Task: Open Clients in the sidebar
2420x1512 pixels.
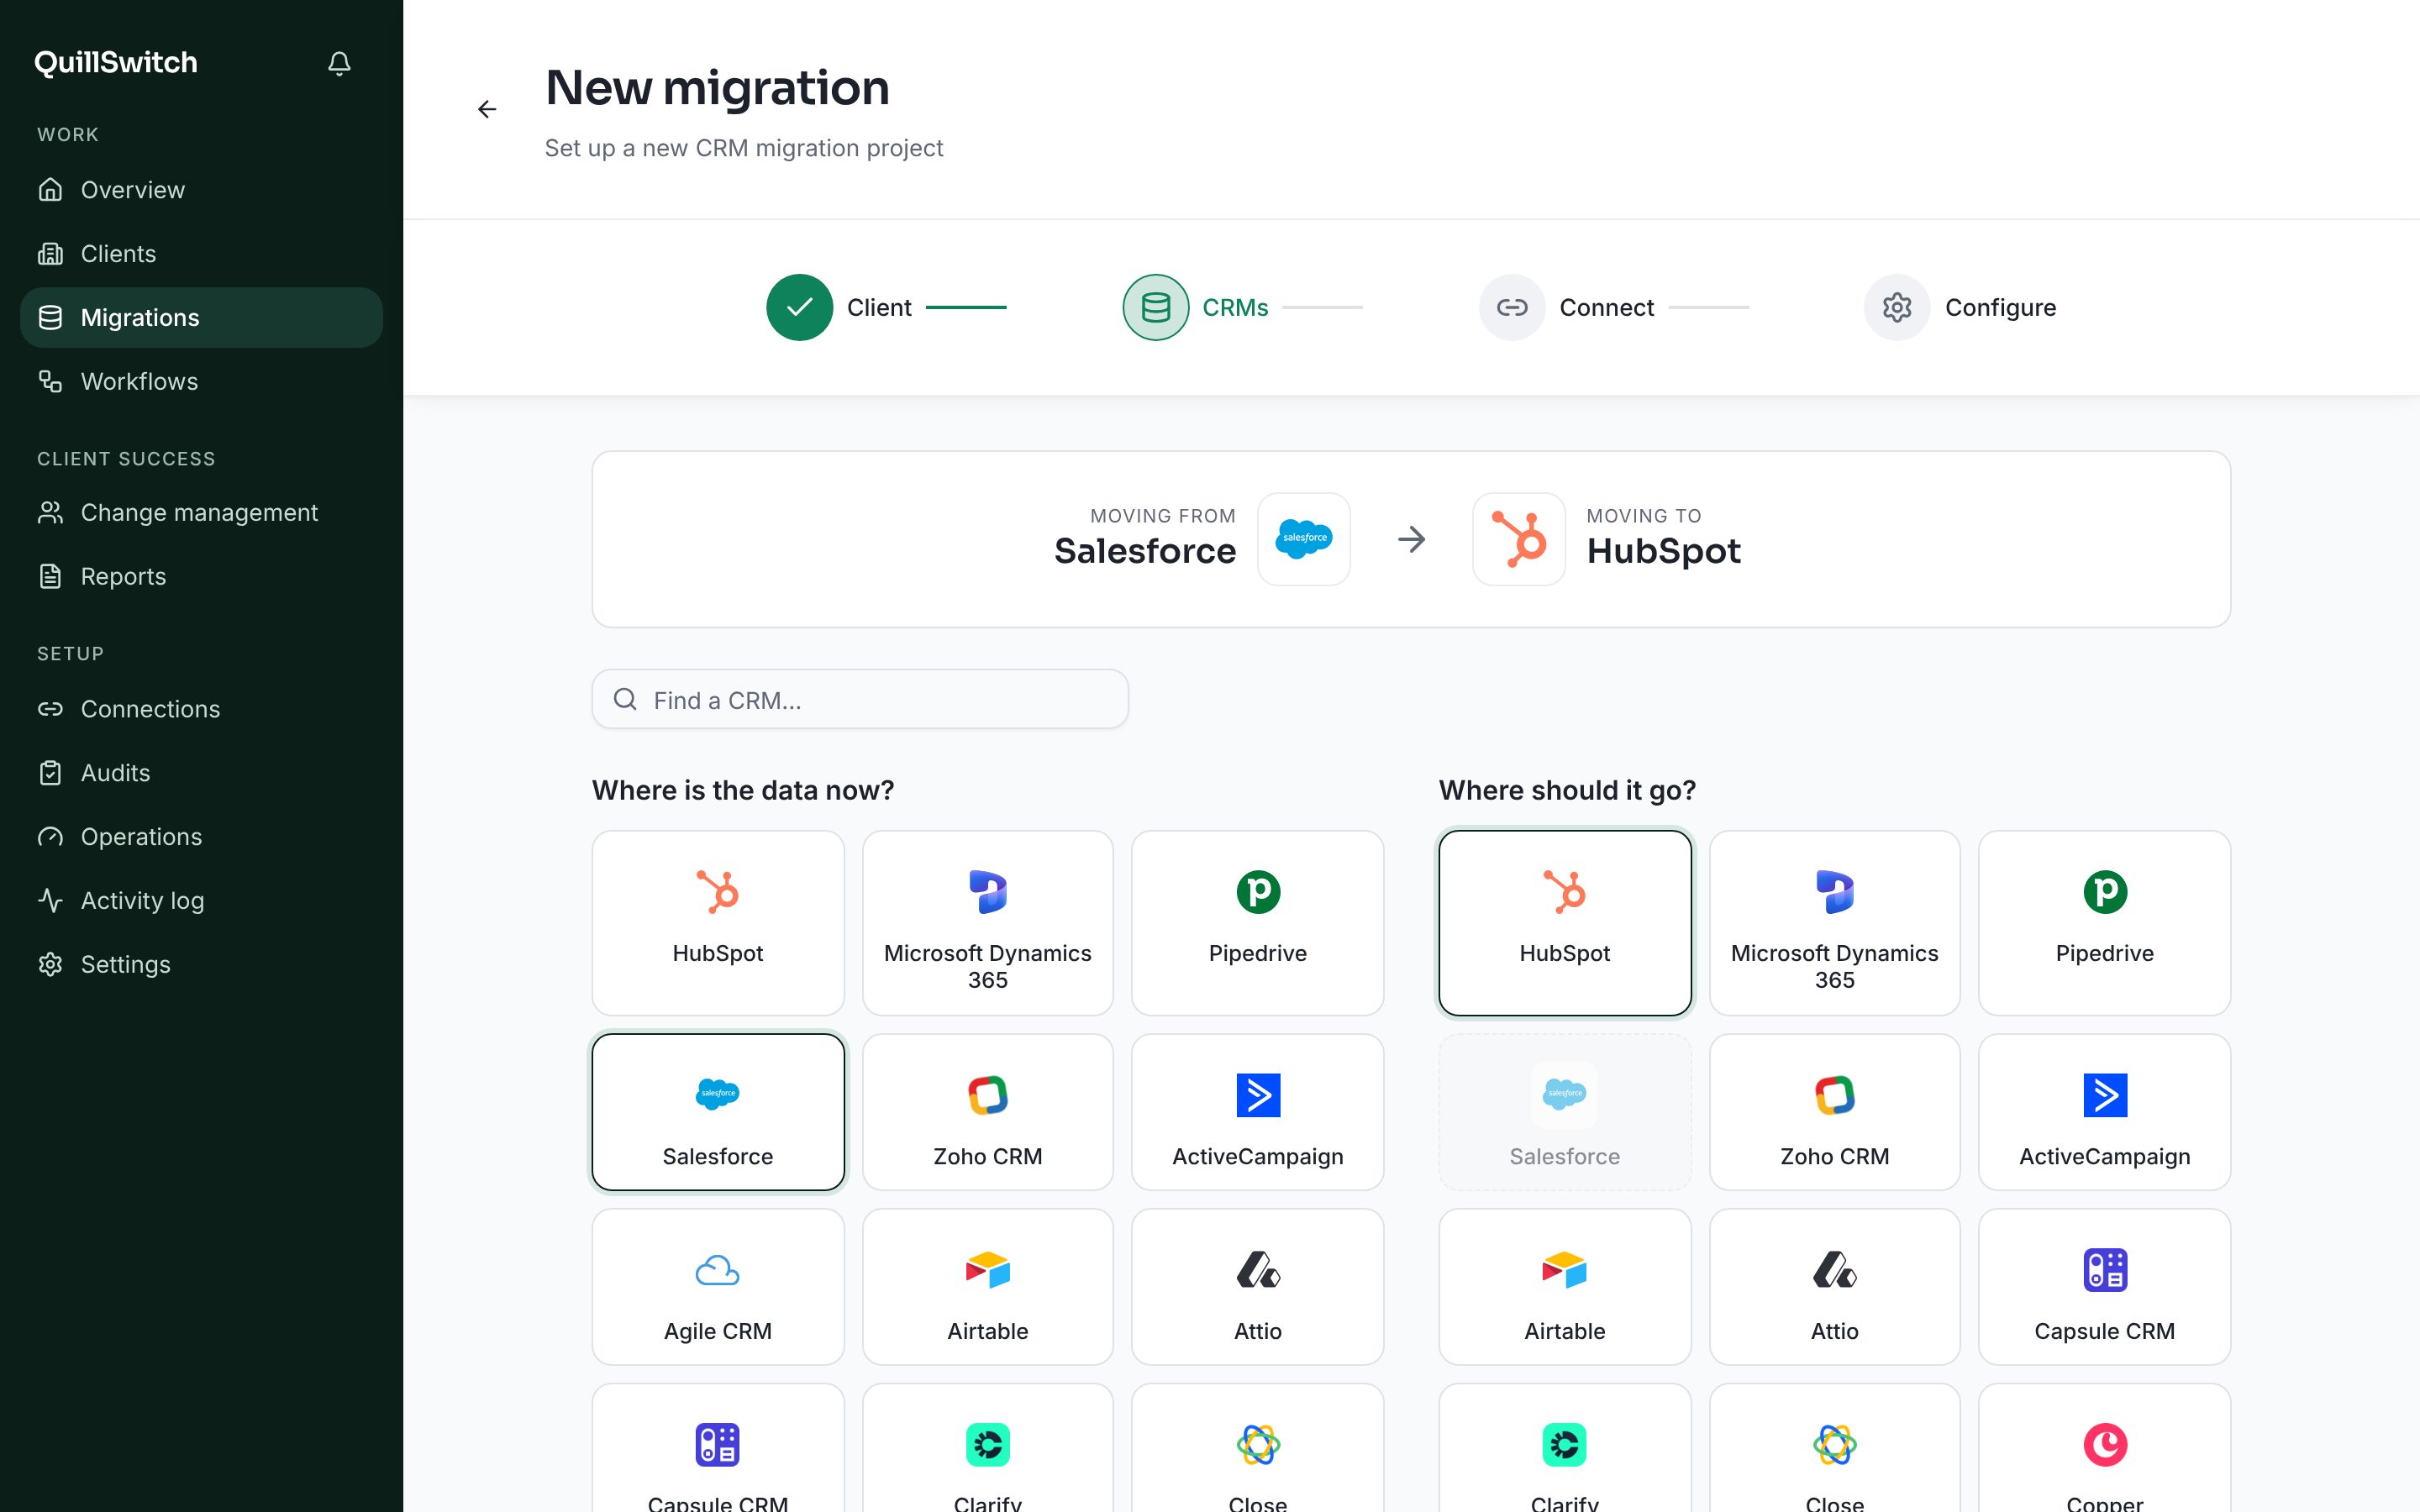Action: [x=201, y=254]
